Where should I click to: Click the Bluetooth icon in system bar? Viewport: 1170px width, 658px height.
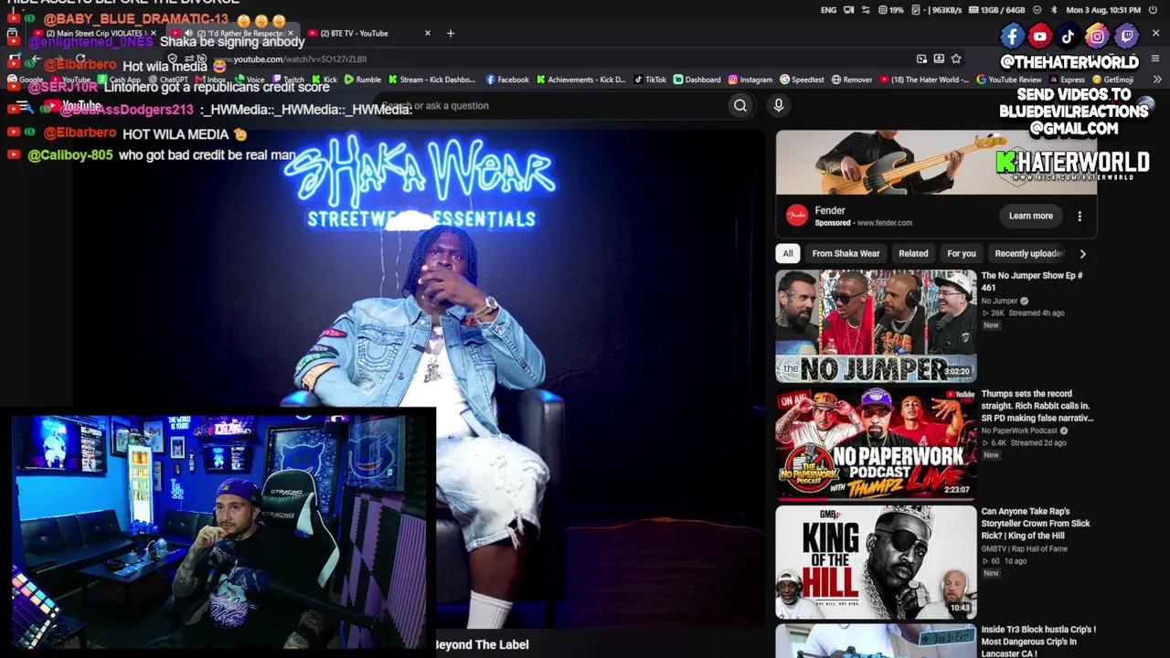click(x=1054, y=10)
